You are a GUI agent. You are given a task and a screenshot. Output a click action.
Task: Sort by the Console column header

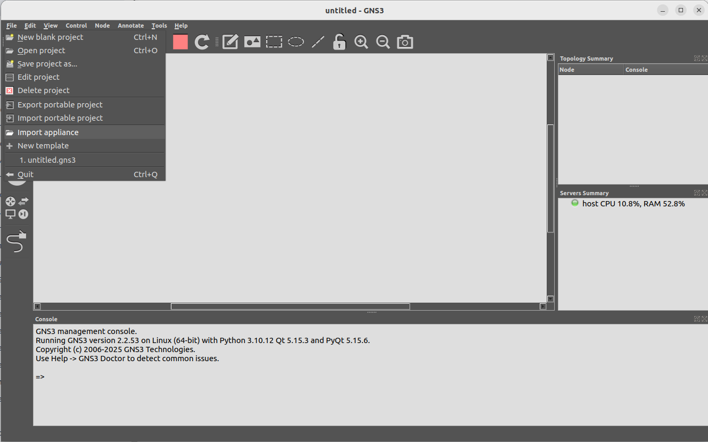[665, 70]
